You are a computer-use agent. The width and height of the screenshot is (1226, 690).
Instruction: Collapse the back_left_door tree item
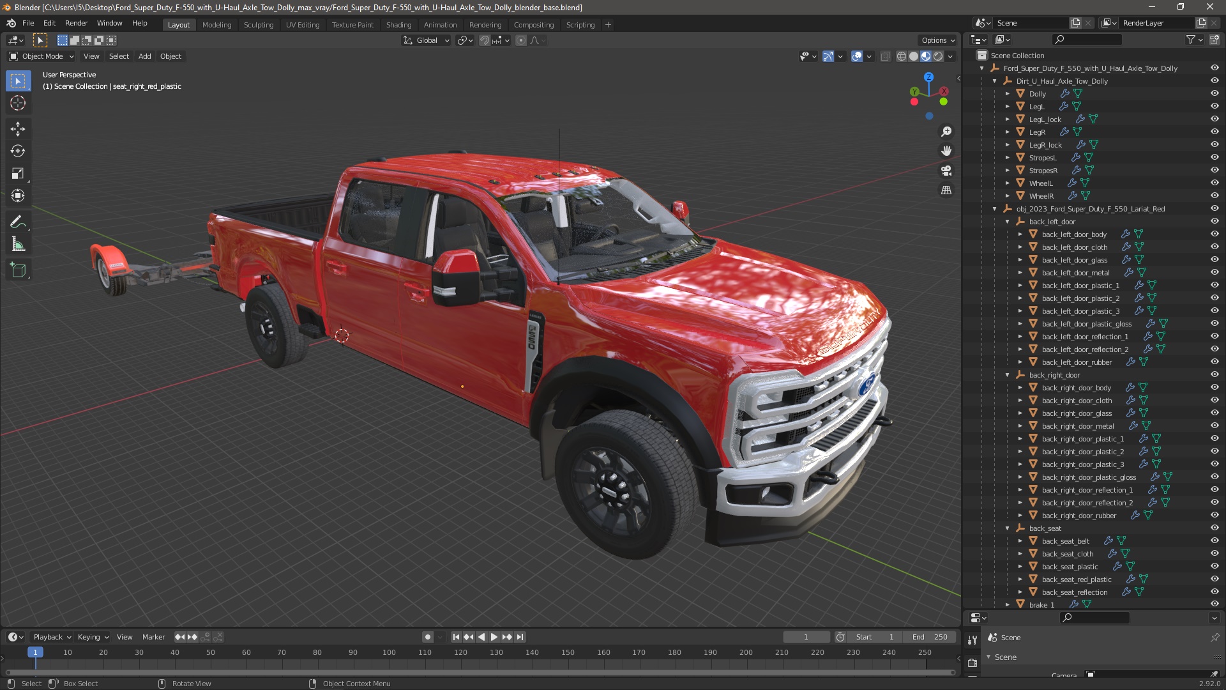[1008, 222]
